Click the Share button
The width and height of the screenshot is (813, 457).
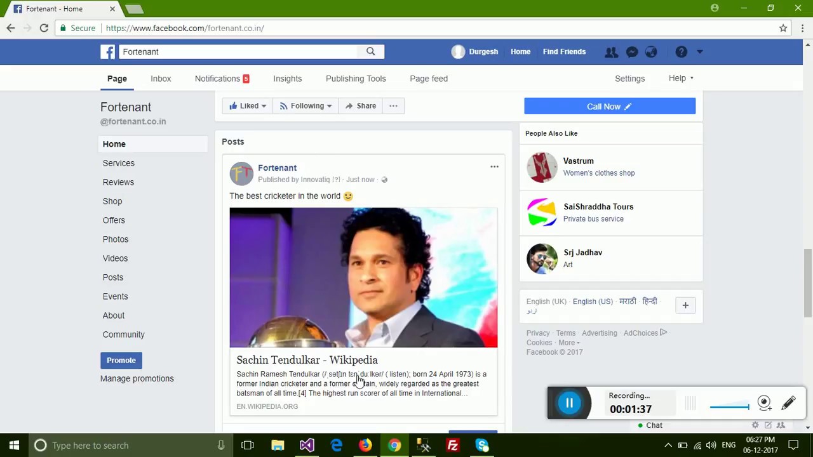point(360,106)
